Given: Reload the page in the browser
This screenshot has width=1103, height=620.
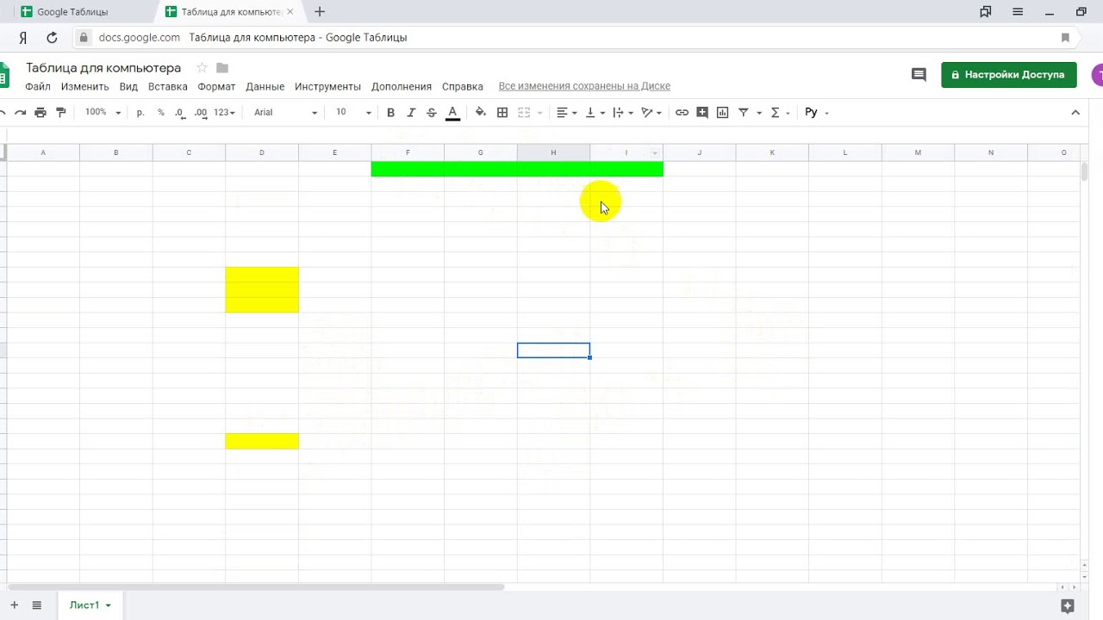Looking at the screenshot, I should coord(52,37).
